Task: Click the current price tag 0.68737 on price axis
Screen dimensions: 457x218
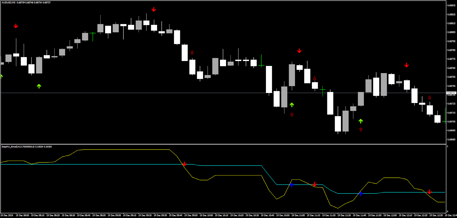Action: [451, 93]
